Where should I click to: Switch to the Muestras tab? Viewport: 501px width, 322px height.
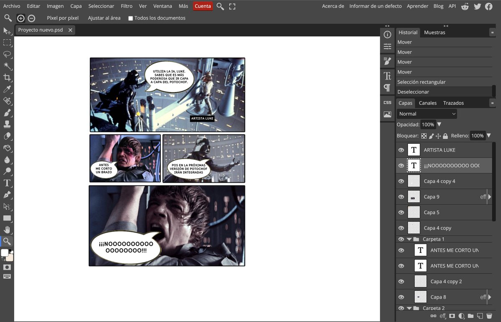point(435,32)
